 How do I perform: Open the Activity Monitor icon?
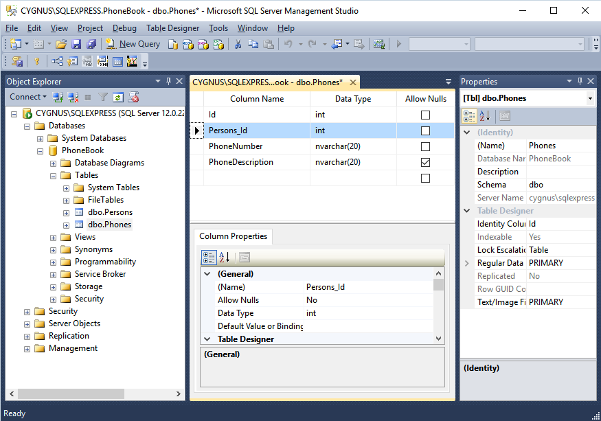point(378,44)
